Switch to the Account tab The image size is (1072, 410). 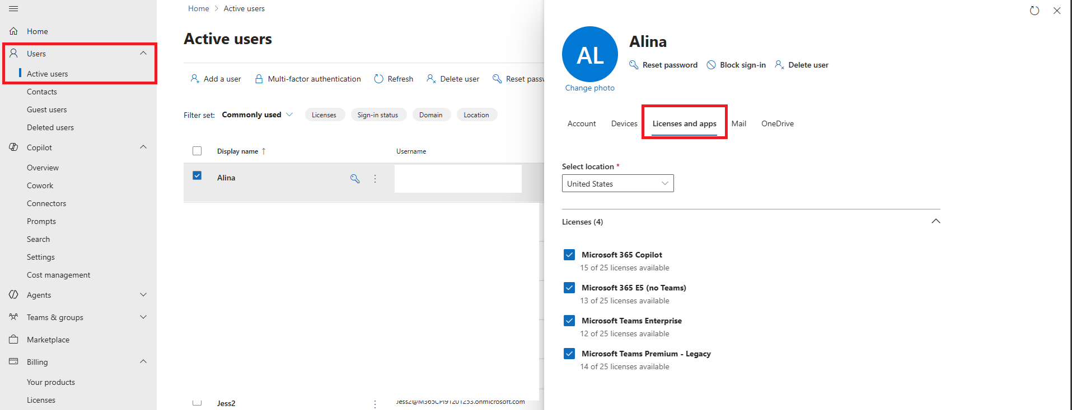[x=582, y=123]
